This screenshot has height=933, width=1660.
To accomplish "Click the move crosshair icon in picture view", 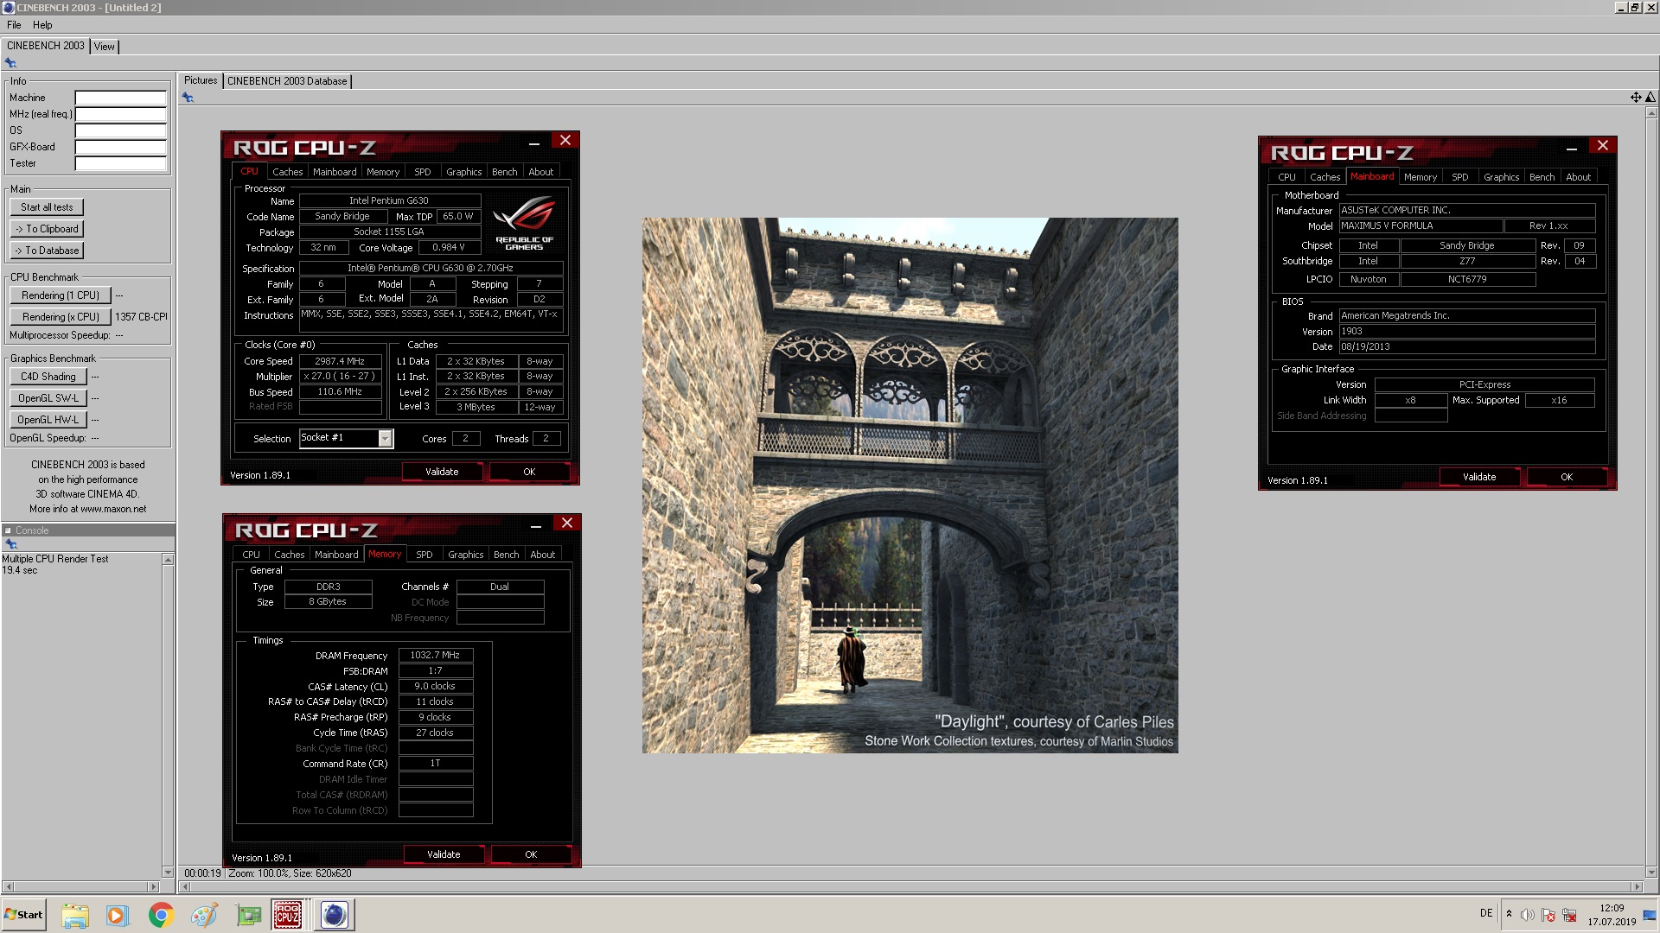I will 1636,97.
